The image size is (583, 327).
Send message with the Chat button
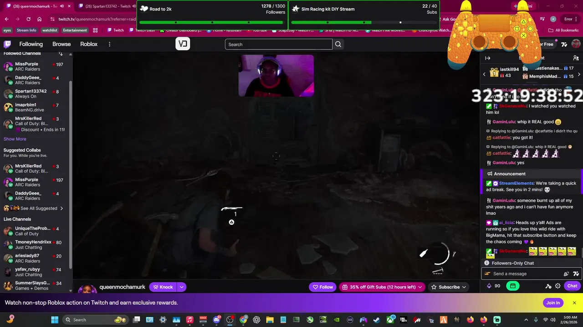click(x=572, y=286)
